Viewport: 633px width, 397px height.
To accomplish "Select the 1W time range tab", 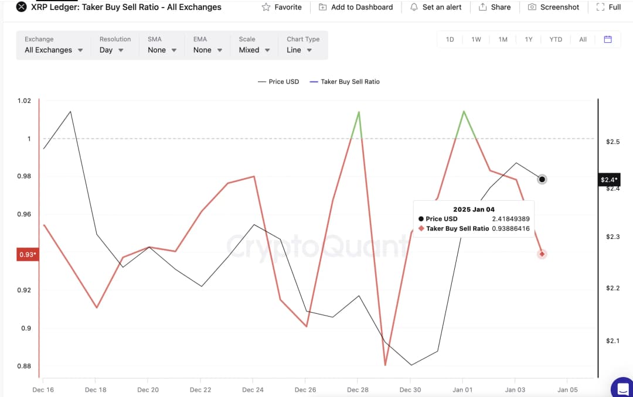I will click(476, 39).
